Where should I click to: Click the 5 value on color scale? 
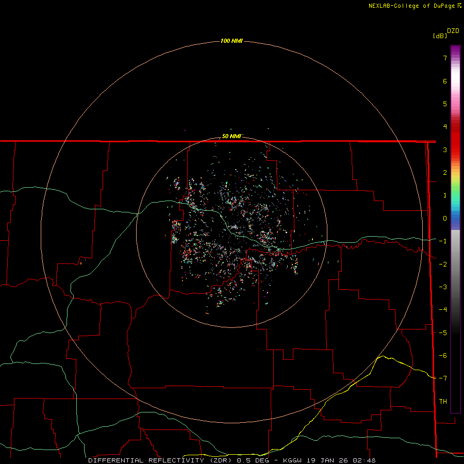click(x=445, y=104)
